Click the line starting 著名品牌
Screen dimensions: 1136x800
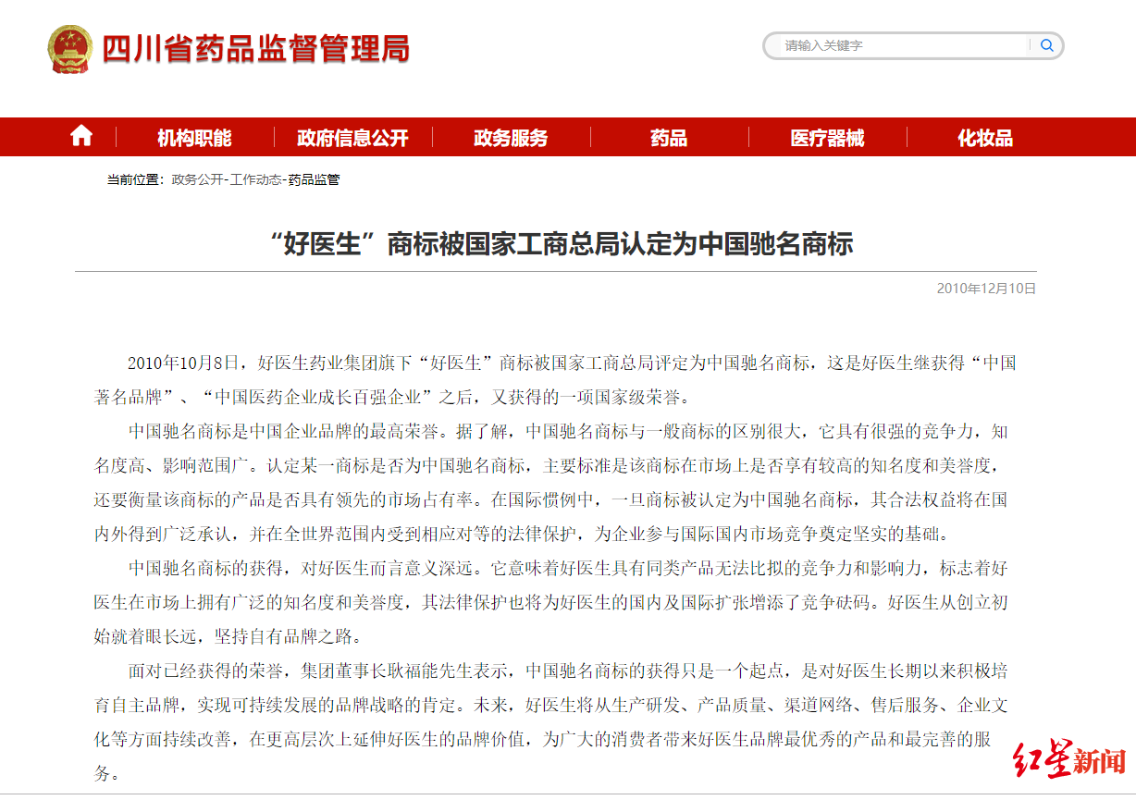(391, 397)
